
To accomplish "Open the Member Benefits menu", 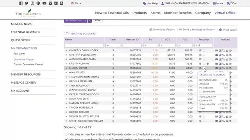I will point(178,13).
